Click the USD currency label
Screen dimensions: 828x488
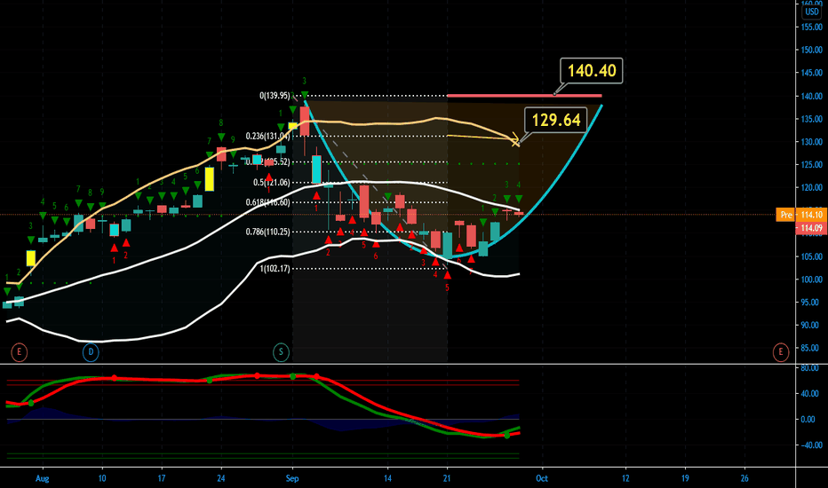pos(812,12)
